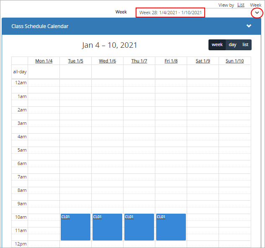Open the CL01 class event on Wednesday
This screenshot has height=248, width=265.
coord(107,227)
